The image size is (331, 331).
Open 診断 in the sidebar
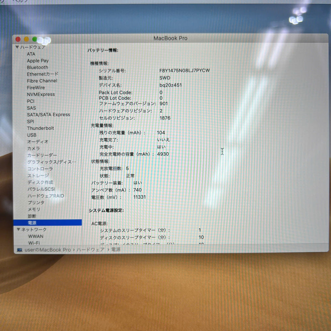tap(32, 216)
